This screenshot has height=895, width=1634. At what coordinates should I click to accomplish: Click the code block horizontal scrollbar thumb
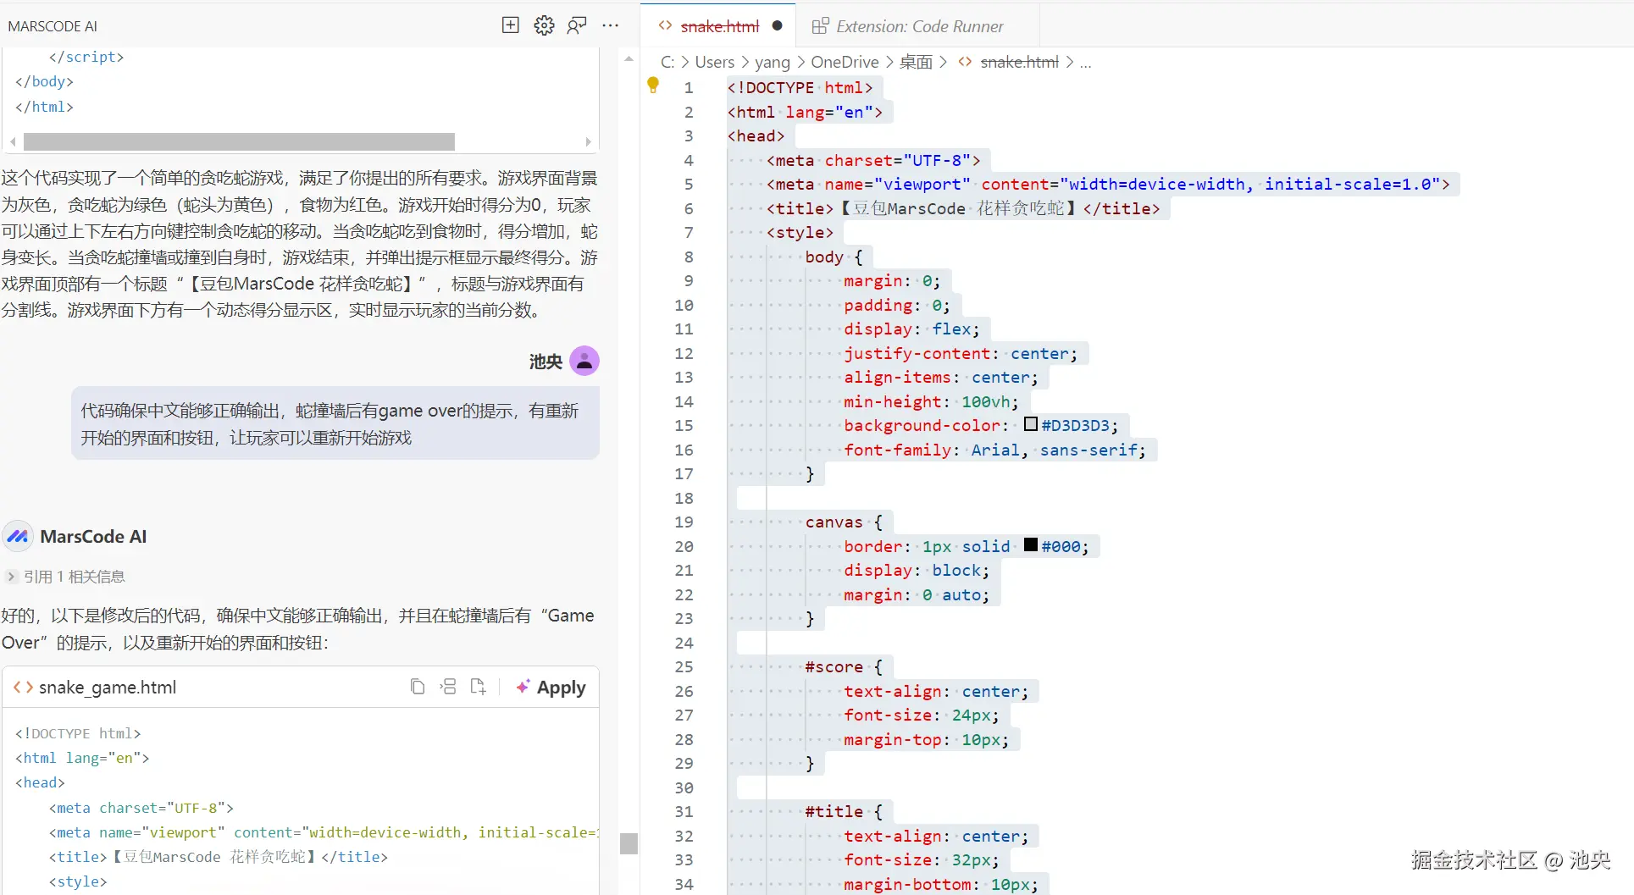[x=239, y=141]
